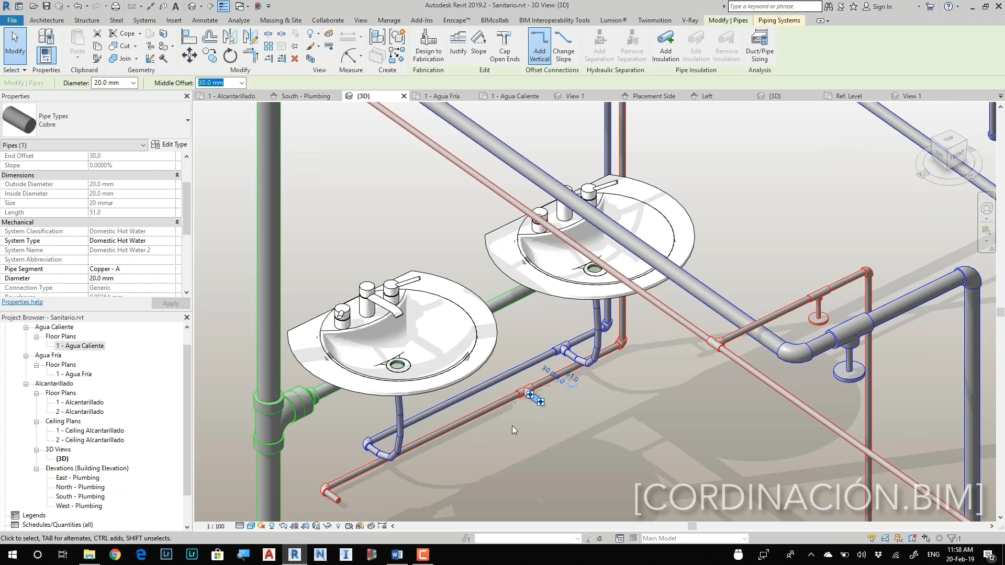The width and height of the screenshot is (1005, 565).
Task: Open the Properties help link
Action: 22,302
